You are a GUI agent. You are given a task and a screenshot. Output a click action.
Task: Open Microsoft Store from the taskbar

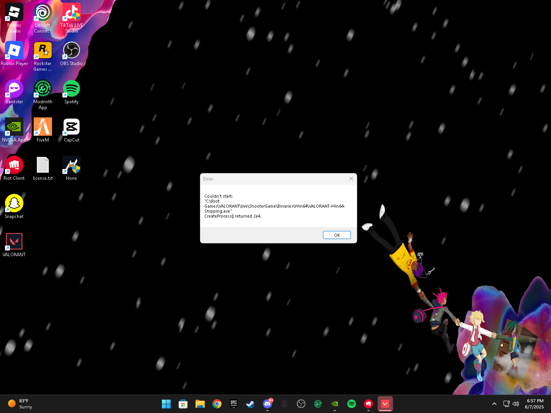pyautogui.click(x=183, y=404)
